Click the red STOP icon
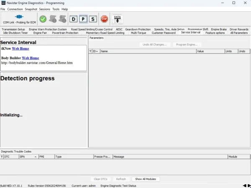Screen dimensions: 251x188 [x=104, y=19]
